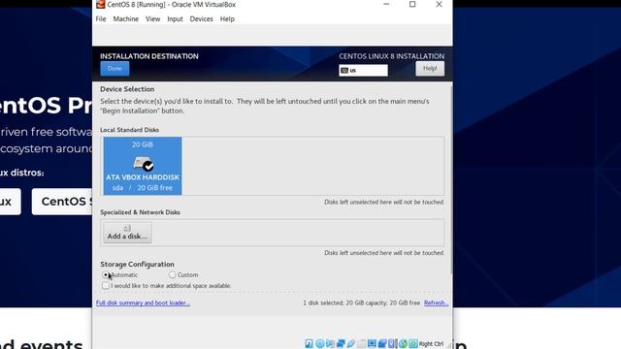Click the 'Device Selection' heading
The width and height of the screenshot is (621, 349).
pos(127,89)
